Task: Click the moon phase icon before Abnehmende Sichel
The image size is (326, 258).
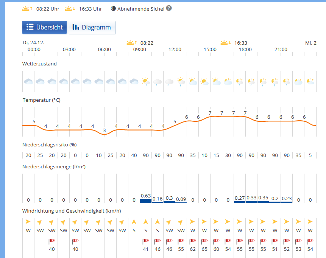Action: coord(113,9)
